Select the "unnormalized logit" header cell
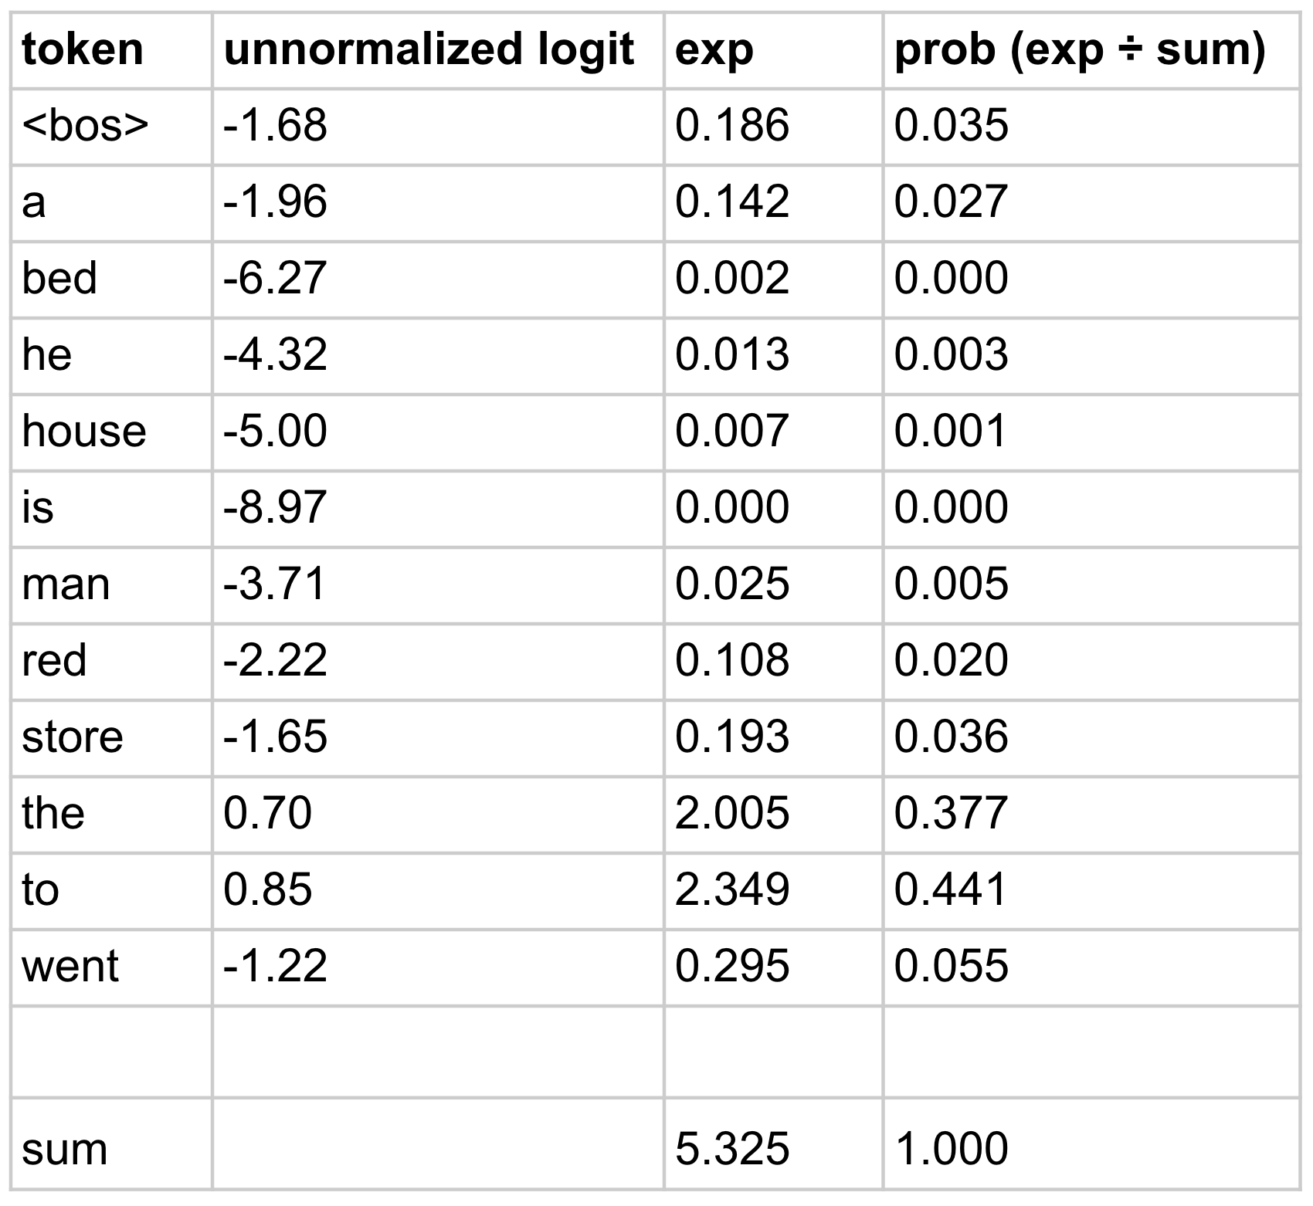This screenshot has width=1313, height=1206. (x=429, y=50)
